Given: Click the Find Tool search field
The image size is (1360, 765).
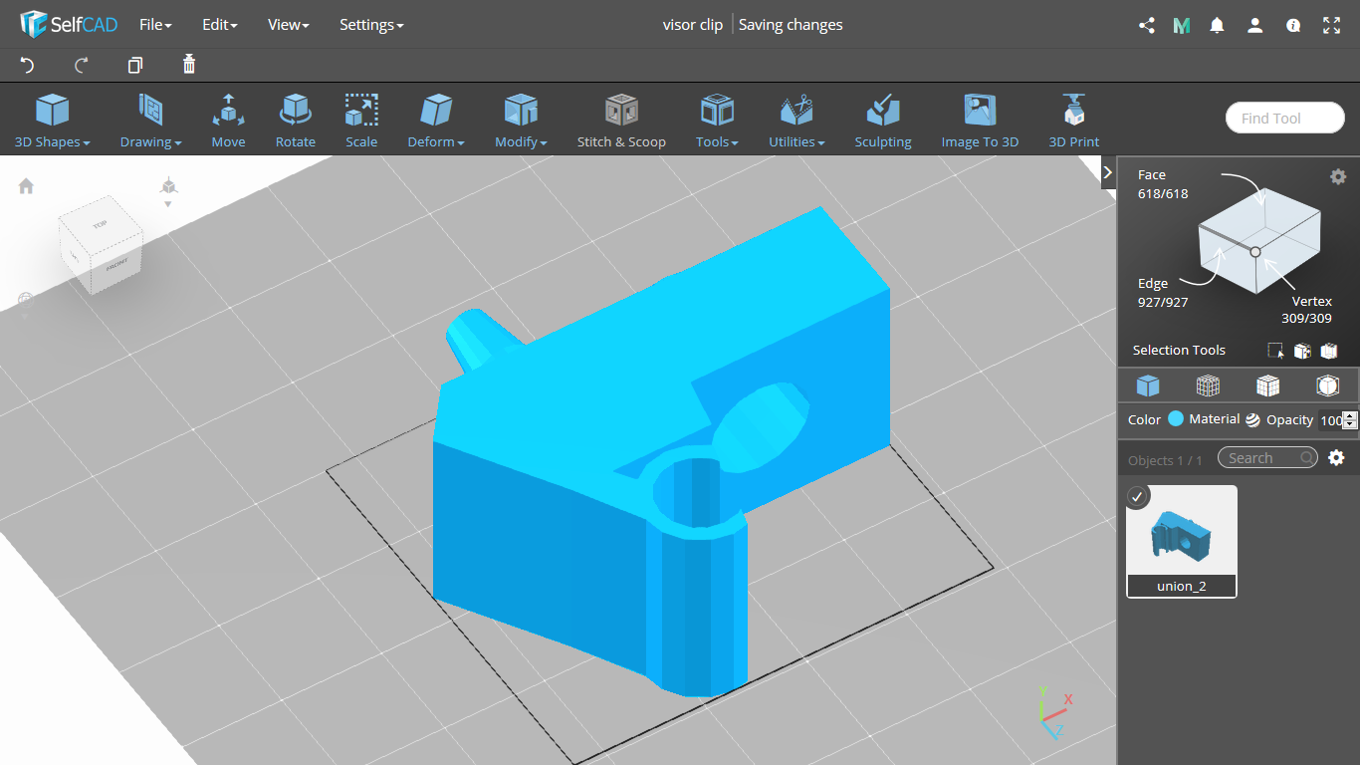Looking at the screenshot, I should pyautogui.click(x=1285, y=118).
